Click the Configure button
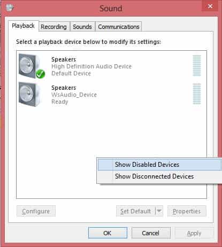The height and width of the screenshot is (247, 222). [x=36, y=211]
